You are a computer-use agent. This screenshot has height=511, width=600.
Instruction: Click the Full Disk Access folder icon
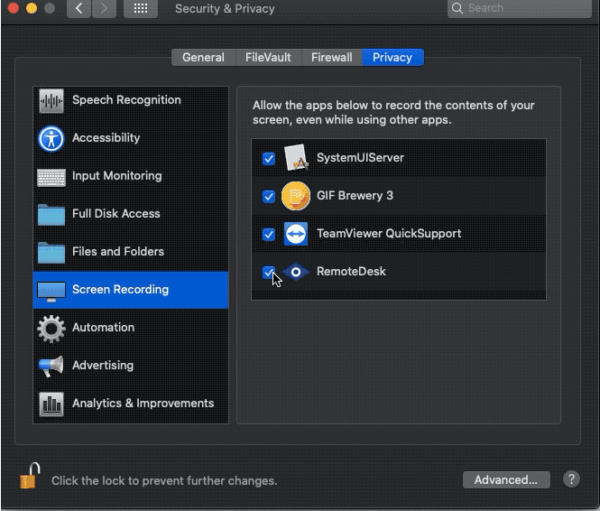coord(51,215)
